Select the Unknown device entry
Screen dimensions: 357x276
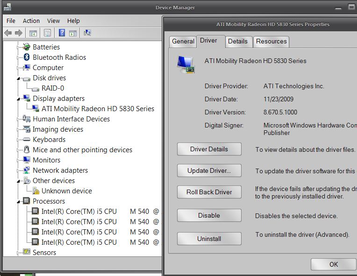coord(67,191)
